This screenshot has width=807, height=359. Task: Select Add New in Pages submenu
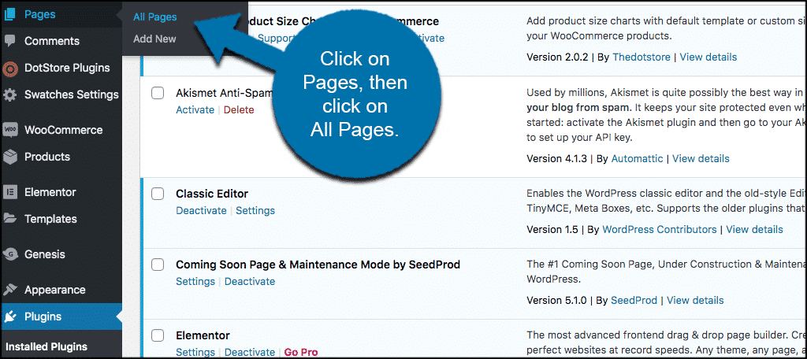(x=154, y=39)
